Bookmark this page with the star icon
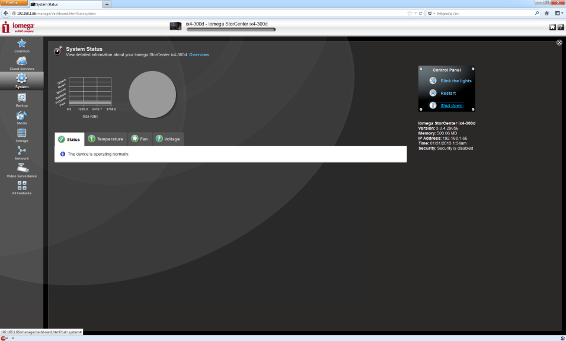566x341 pixels. point(410,14)
